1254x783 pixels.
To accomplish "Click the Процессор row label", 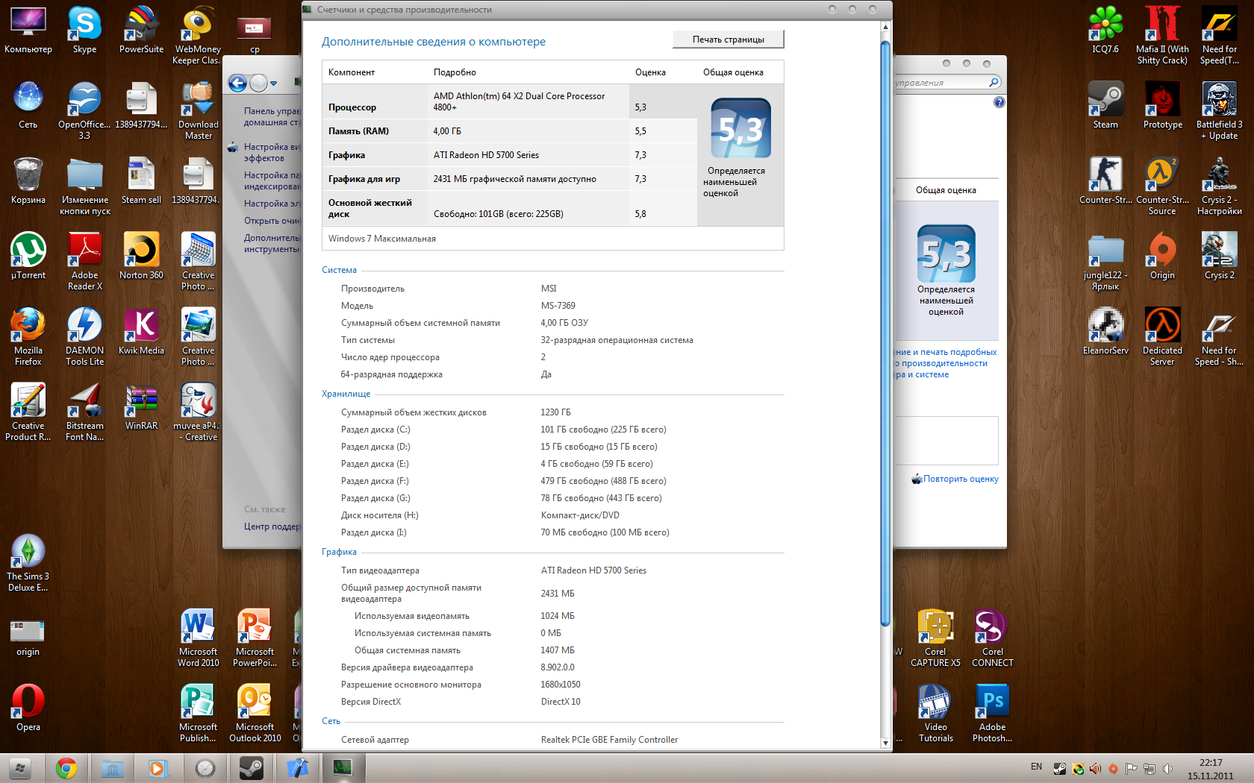I will [352, 107].
